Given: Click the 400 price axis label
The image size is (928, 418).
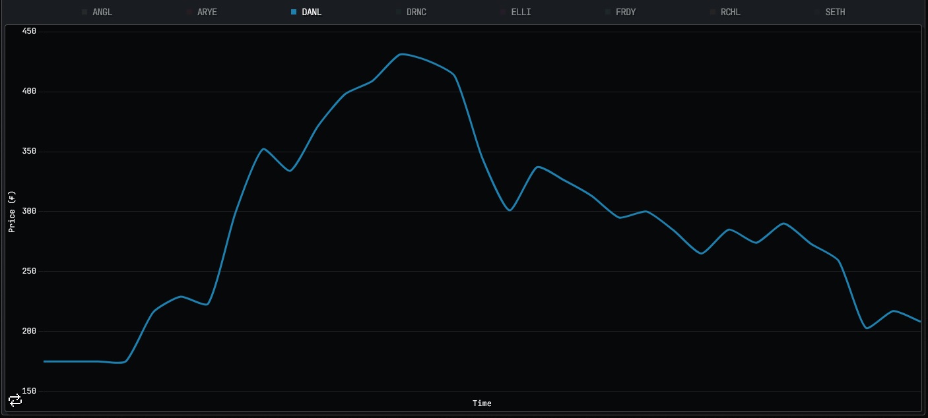Looking at the screenshot, I should [29, 92].
